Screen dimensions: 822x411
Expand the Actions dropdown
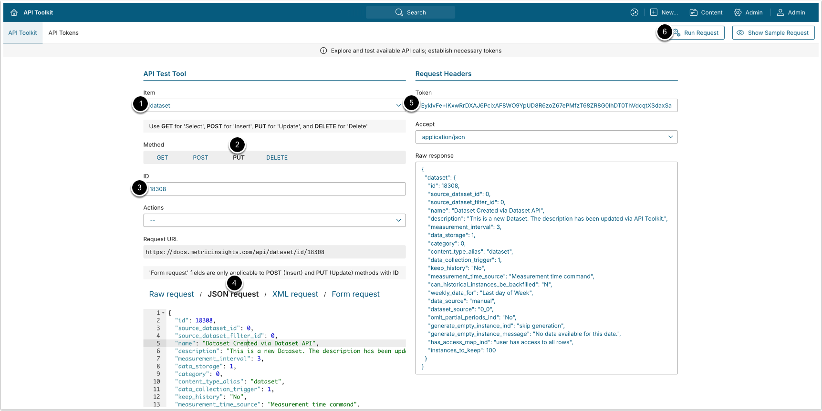click(x=274, y=220)
